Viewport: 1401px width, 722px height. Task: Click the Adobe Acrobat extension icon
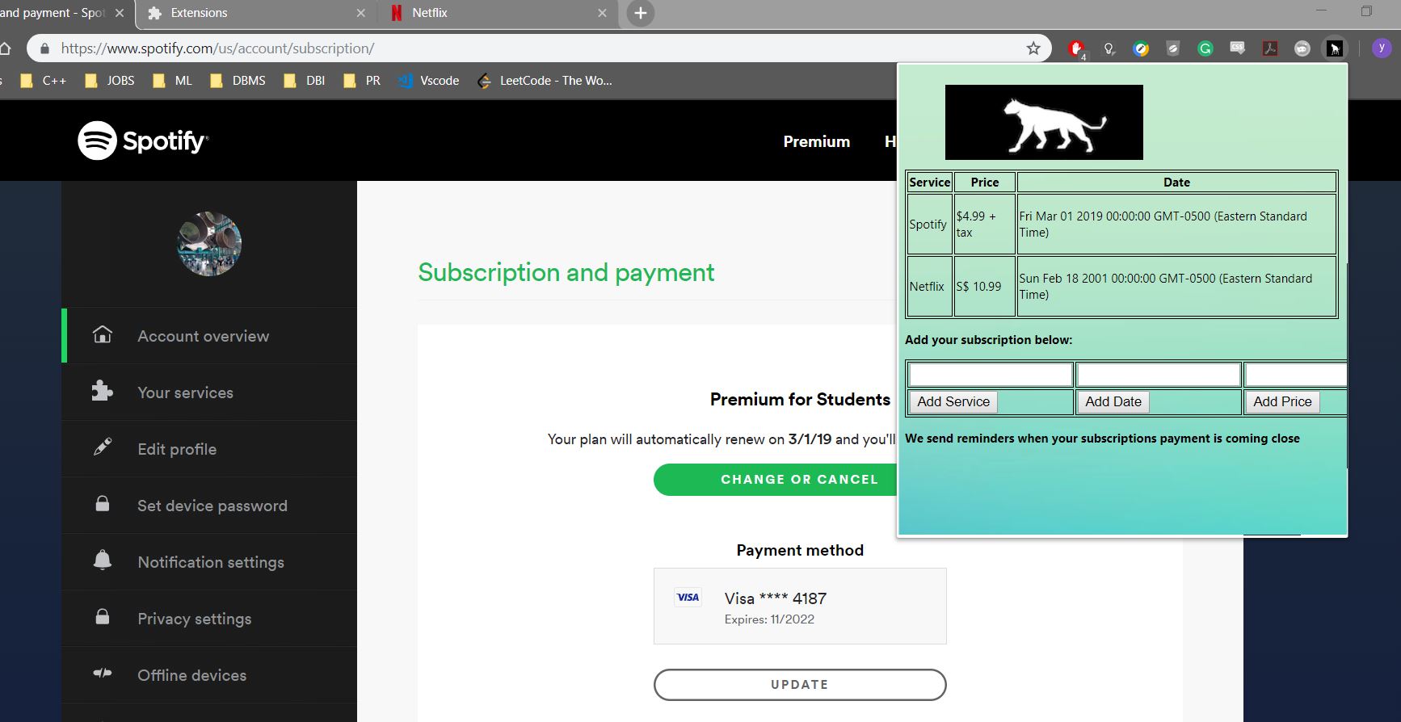[1270, 48]
